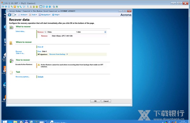Open the NT signature Recover from backup dropdown
This screenshot has width=190, height=123.
pos(59,54)
